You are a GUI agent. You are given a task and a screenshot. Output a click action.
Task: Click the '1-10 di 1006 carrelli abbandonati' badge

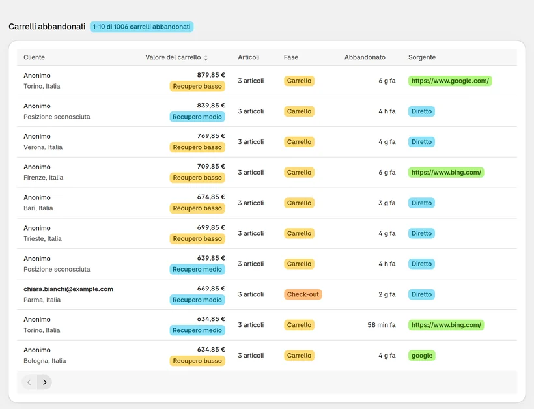tap(142, 27)
